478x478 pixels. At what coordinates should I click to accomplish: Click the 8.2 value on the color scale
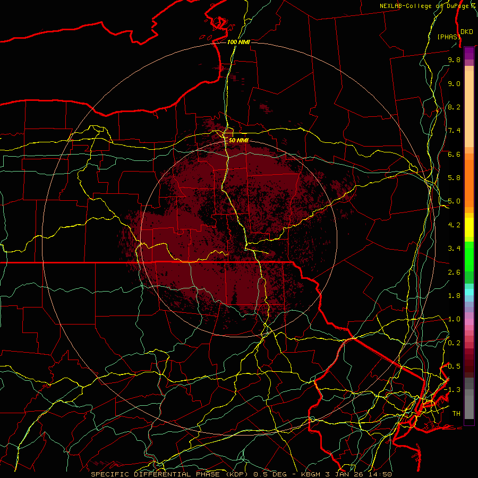pos(454,107)
